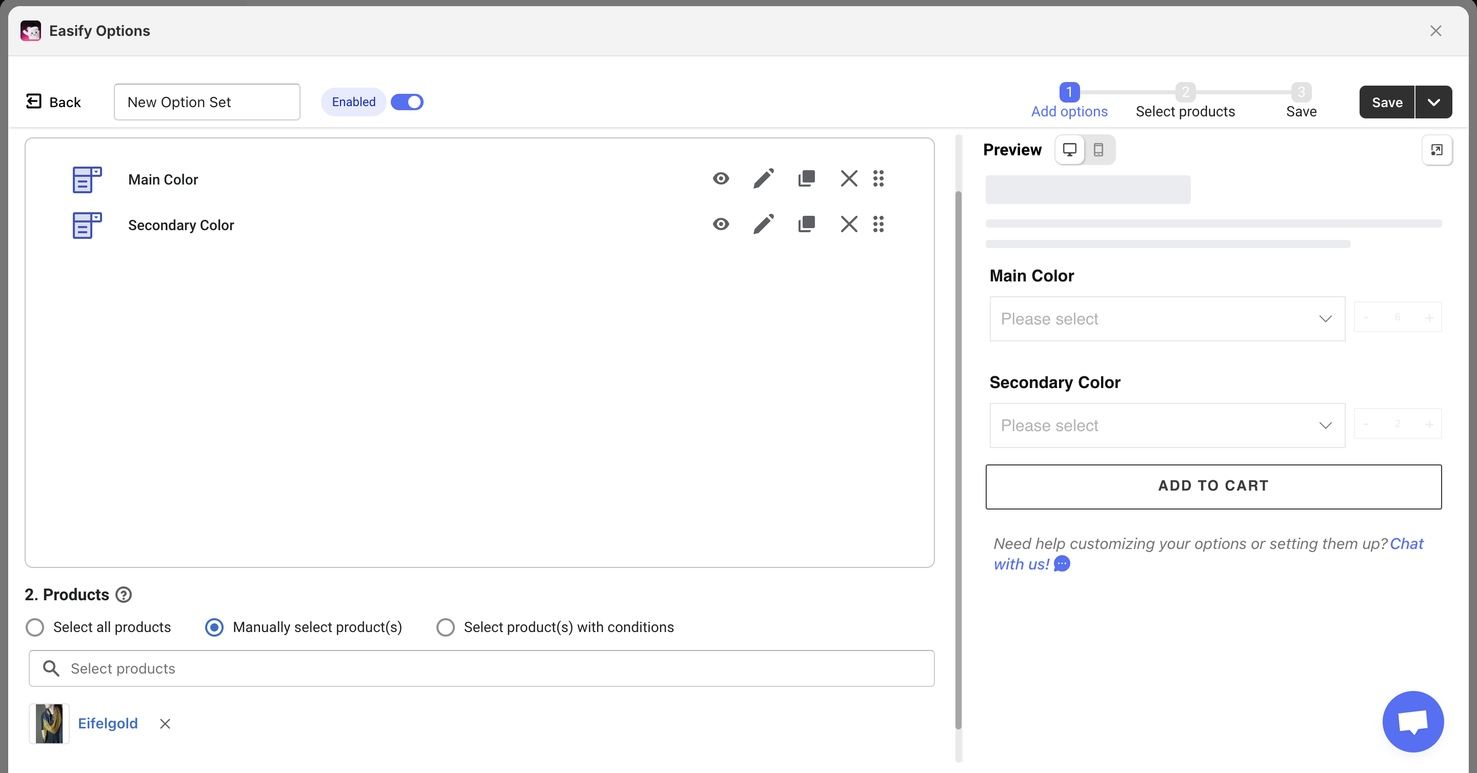This screenshot has width=1477, height=773.
Task: Choose Select product(s) with conditions
Action: 446,627
